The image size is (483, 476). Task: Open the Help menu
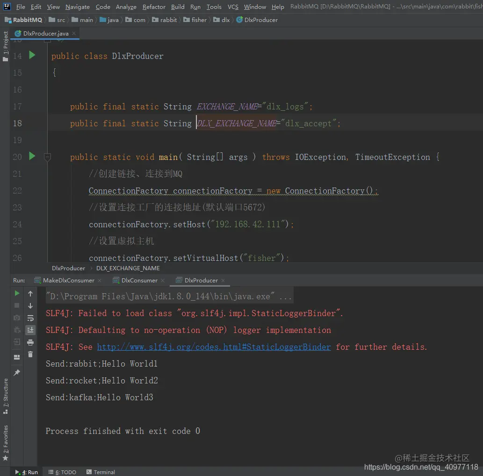tap(278, 7)
